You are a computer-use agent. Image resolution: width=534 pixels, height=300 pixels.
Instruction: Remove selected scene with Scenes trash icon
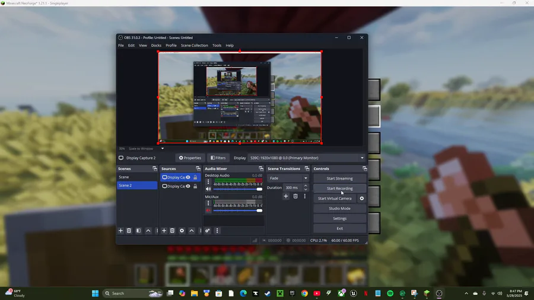[129, 231]
